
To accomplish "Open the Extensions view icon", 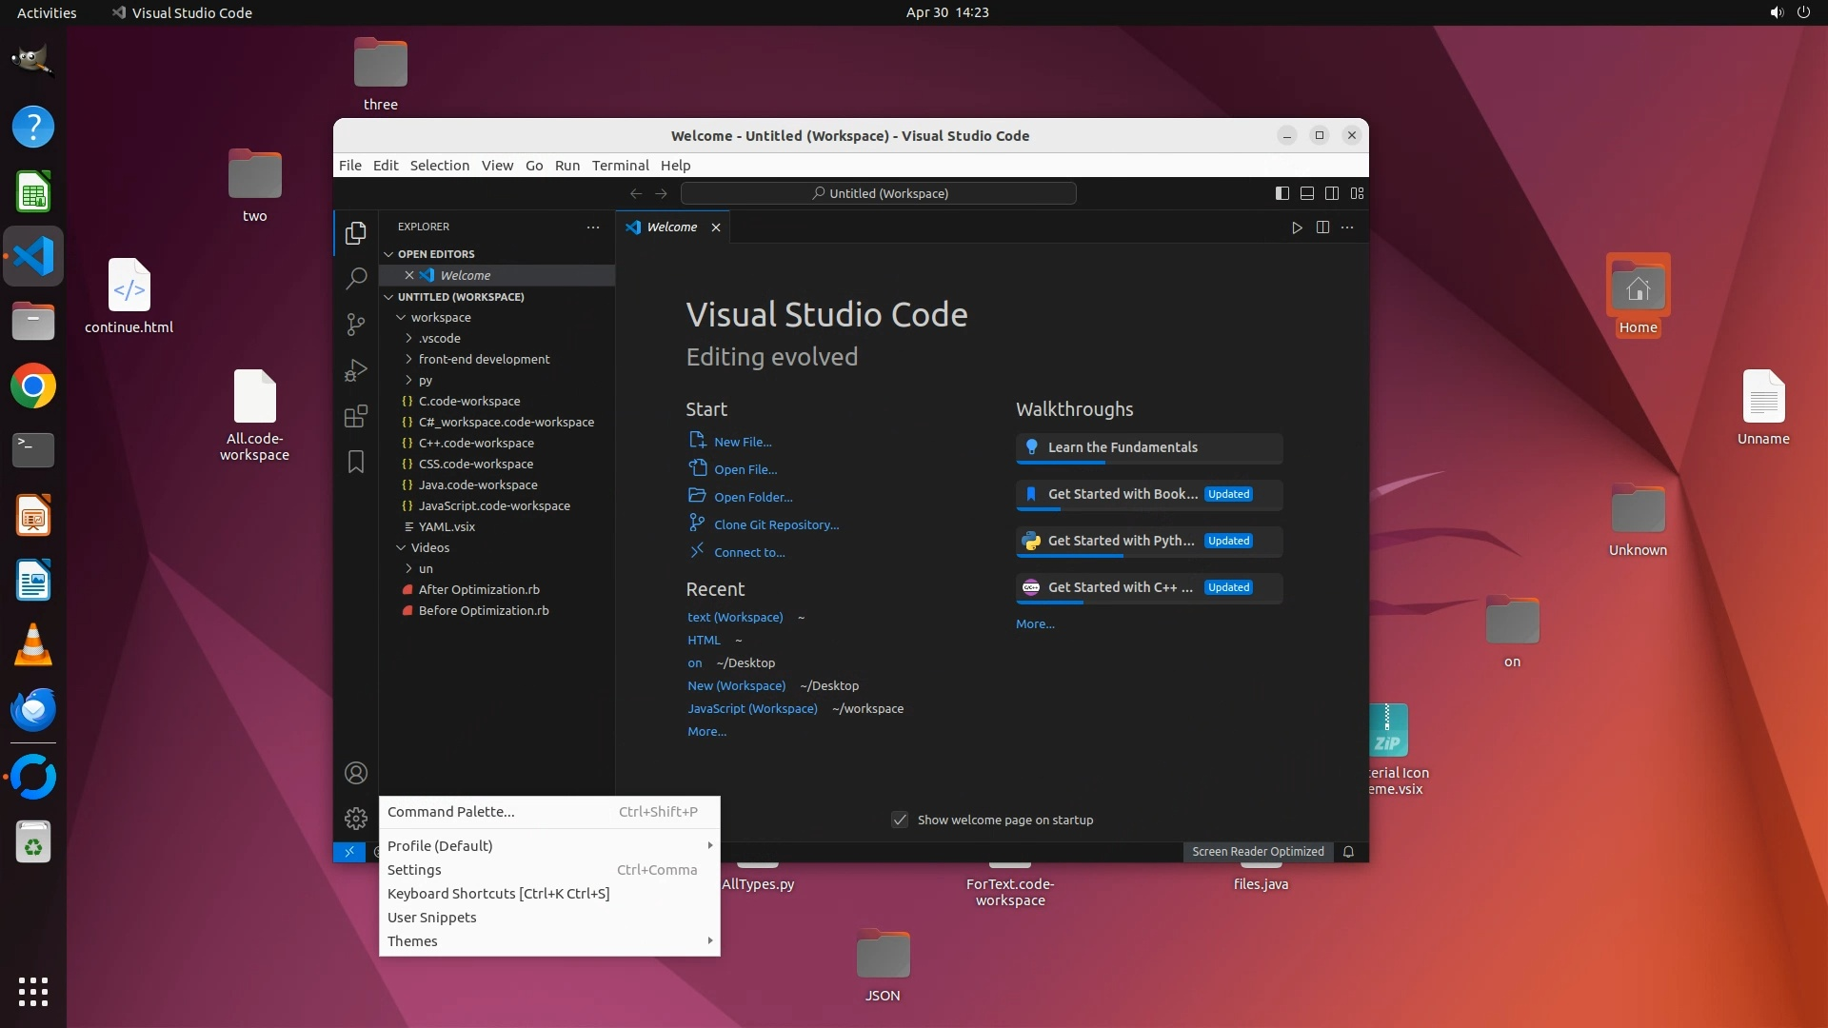I will [x=356, y=416].
